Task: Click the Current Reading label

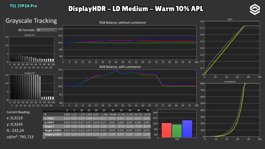Action: click(18, 112)
